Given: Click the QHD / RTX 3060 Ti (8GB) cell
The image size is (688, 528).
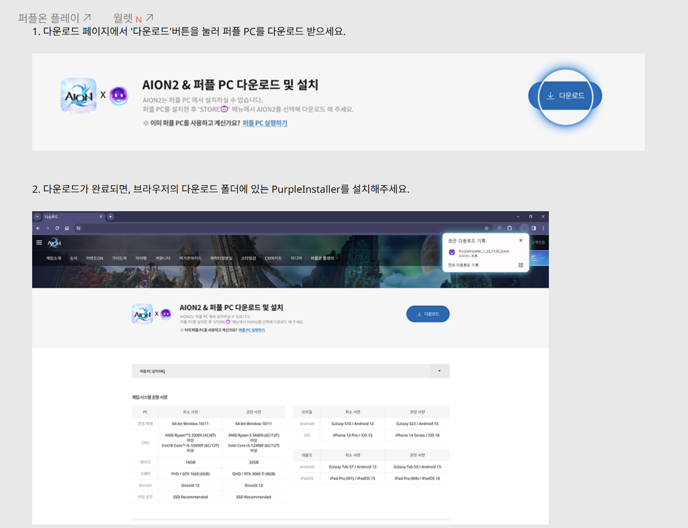Looking at the screenshot, I should (254, 474).
